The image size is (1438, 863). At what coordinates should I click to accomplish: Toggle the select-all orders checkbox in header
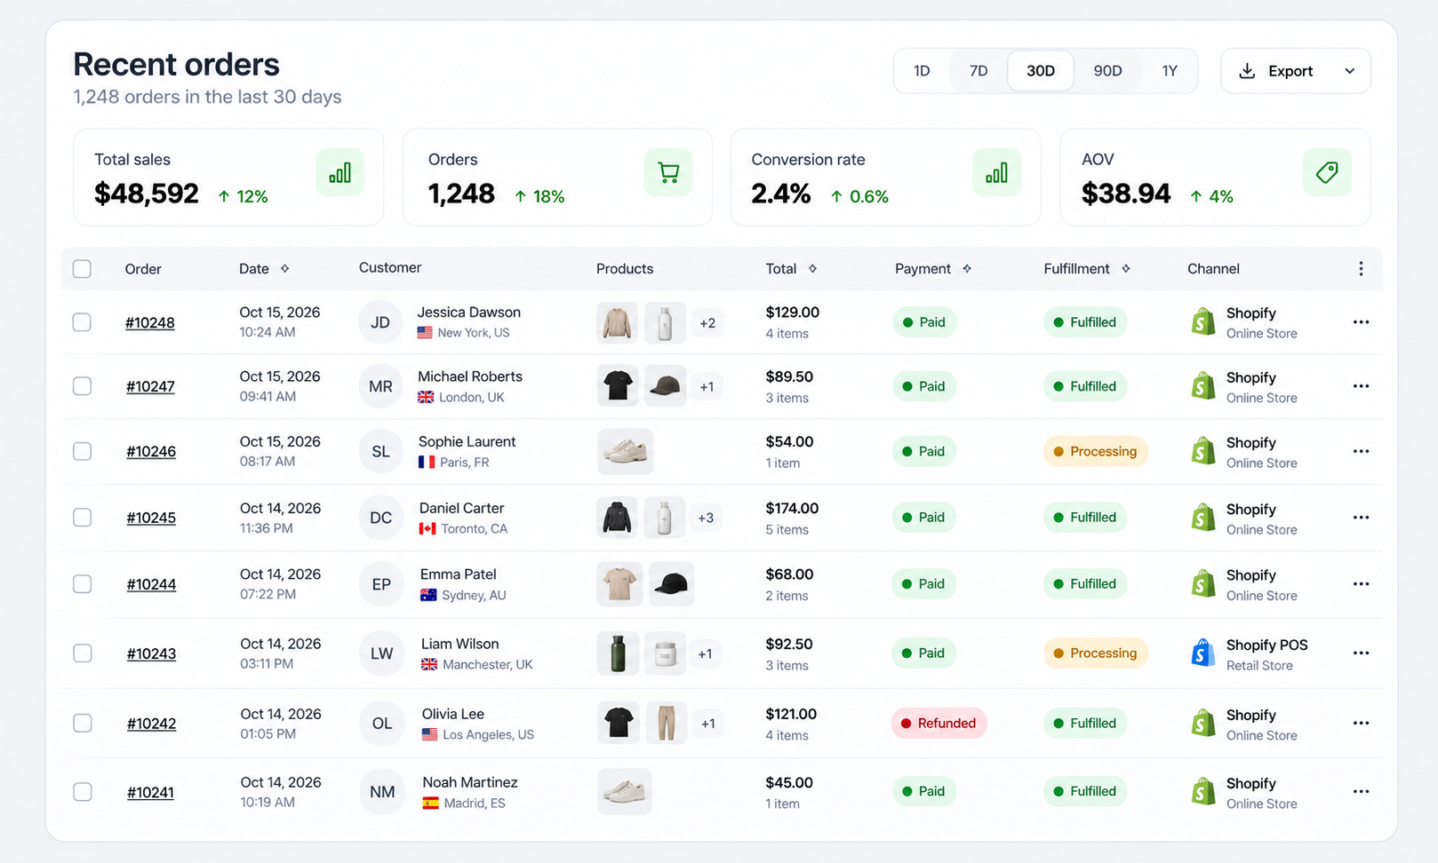click(x=82, y=269)
